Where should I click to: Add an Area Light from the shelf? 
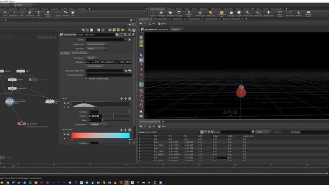[x=179, y=14]
